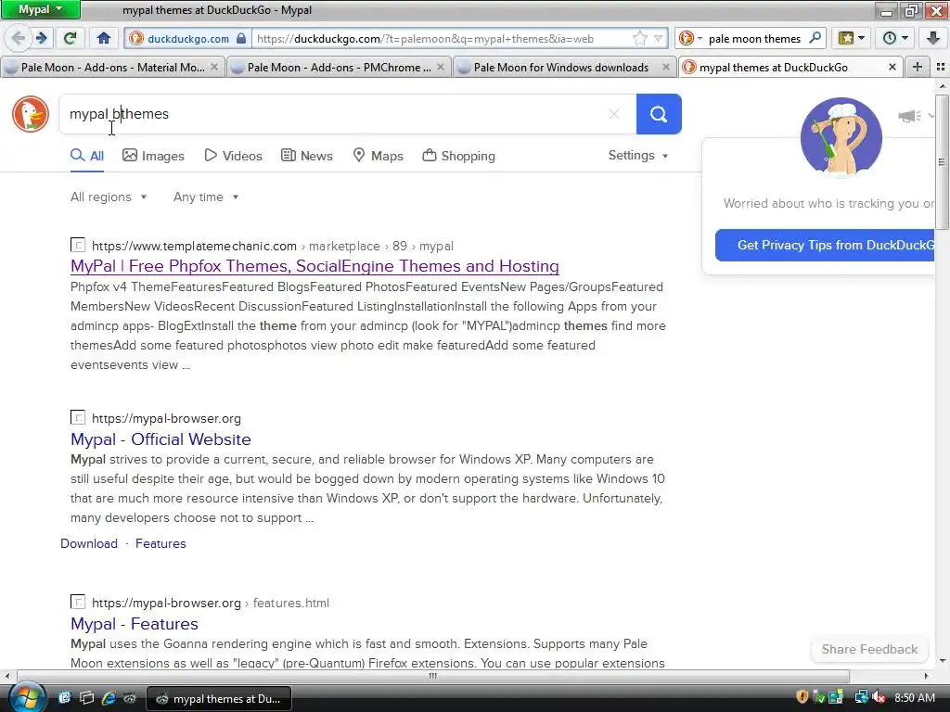Click the megaphone icon at top right
The height and width of the screenshot is (712, 950).
(x=908, y=116)
